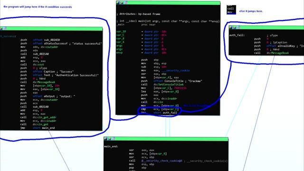The image size is (304, 171).
Task: Click the 'offset aInvalidKey' push line
Action: [x=279, y=46]
